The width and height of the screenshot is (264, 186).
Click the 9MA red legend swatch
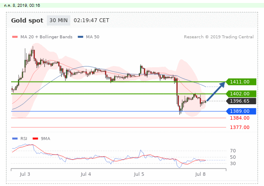click(x=35, y=138)
